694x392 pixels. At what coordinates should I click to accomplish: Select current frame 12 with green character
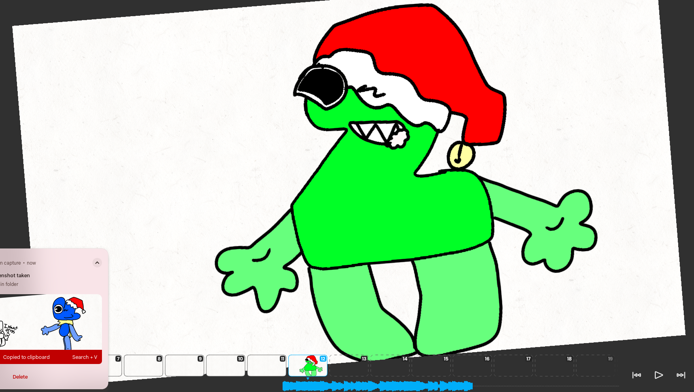tap(308, 366)
